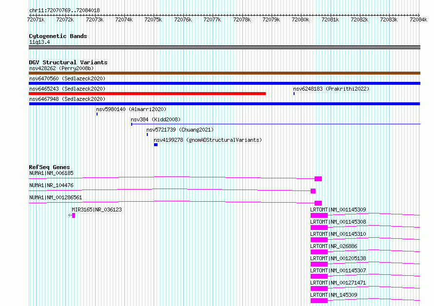Click the brown nsv428262 variant bar
The width and height of the screenshot is (434, 306).
pyautogui.click(x=224, y=73)
